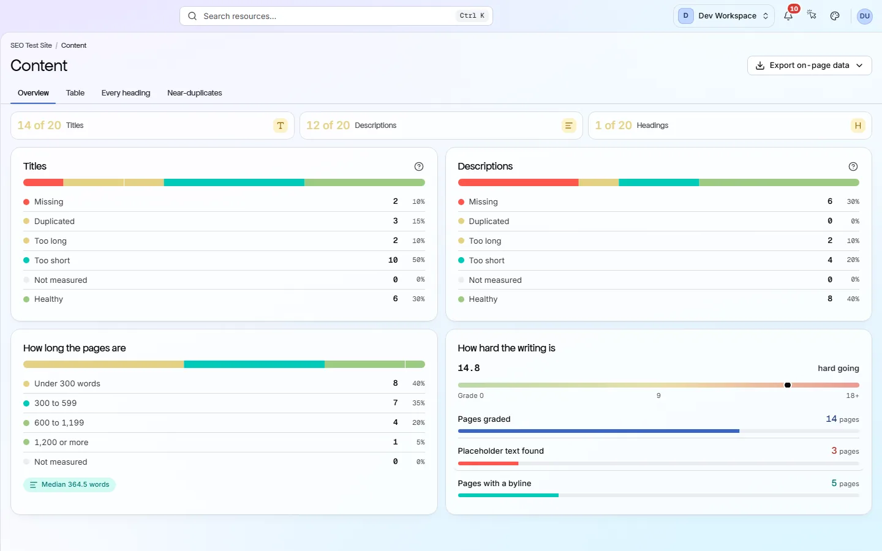This screenshot has width=882, height=551.
Task: Click the cursor sparkle icon in header
Action: pos(812,15)
